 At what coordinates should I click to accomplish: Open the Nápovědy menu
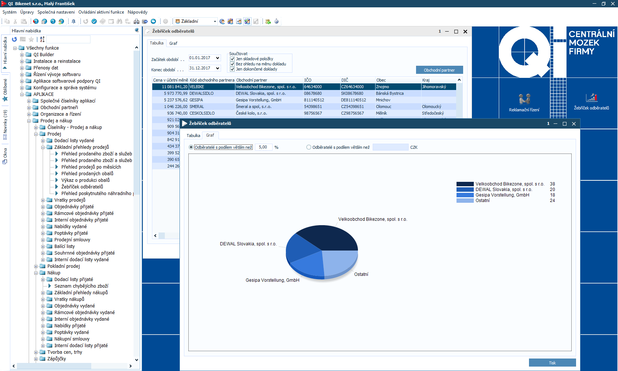coord(137,12)
